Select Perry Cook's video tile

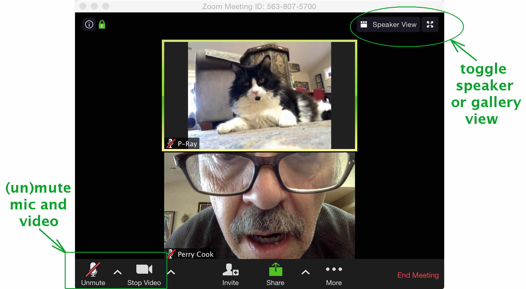pyautogui.click(x=259, y=204)
